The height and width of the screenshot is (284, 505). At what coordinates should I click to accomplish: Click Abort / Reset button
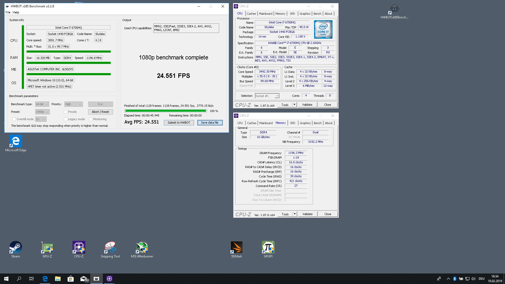[100, 112]
